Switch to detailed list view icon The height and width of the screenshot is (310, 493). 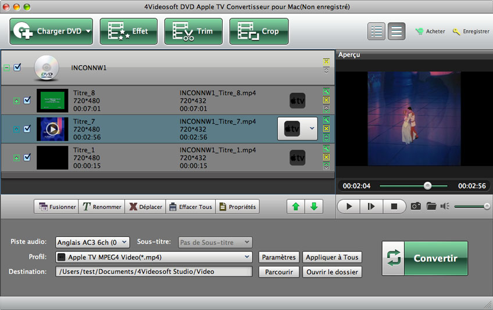coord(377,31)
